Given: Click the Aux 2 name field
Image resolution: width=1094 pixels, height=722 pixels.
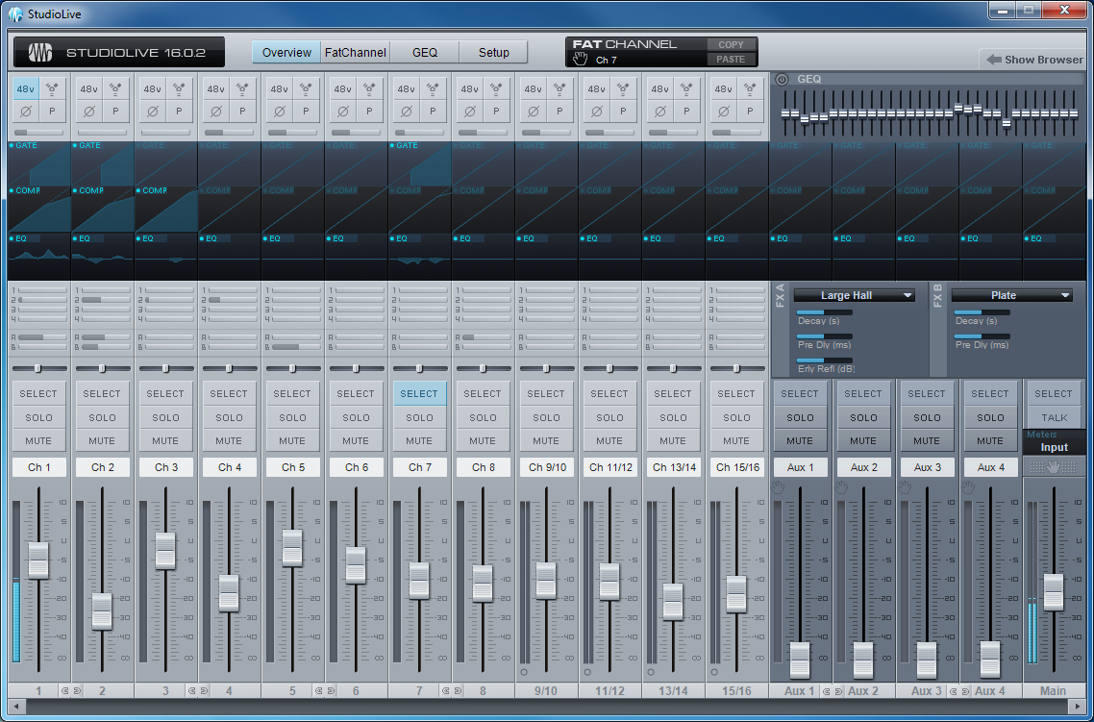Looking at the screenshot, I should pyautogui.click(x=863, y=467).
